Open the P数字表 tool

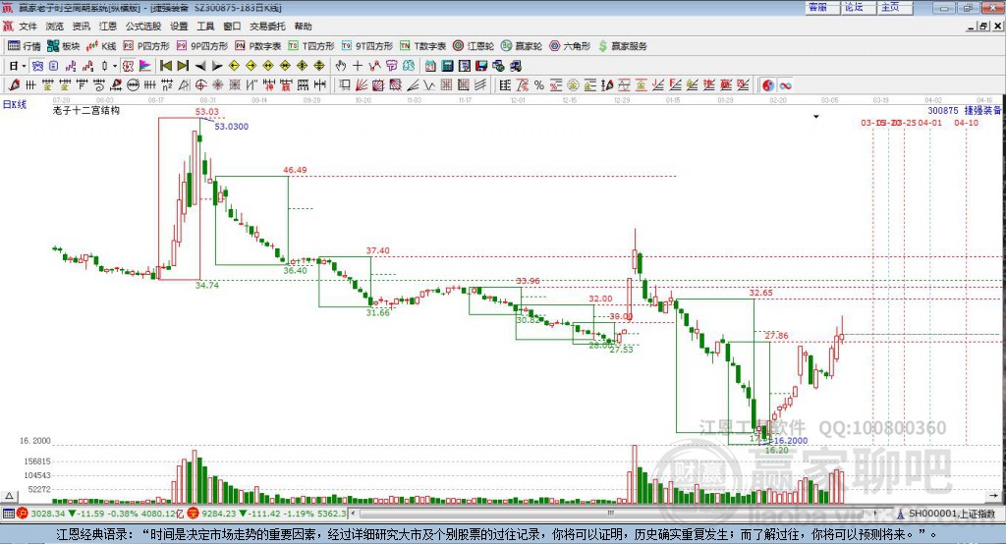pos(258,46)
